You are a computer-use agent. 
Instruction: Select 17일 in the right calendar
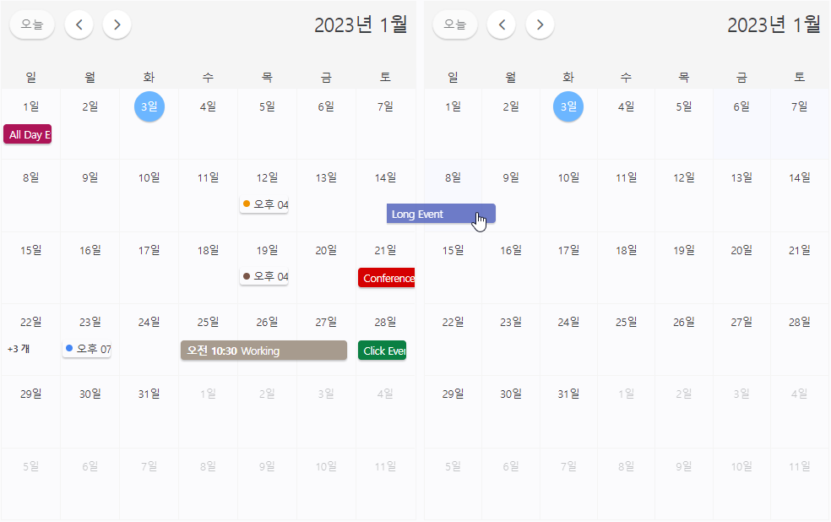568,250
